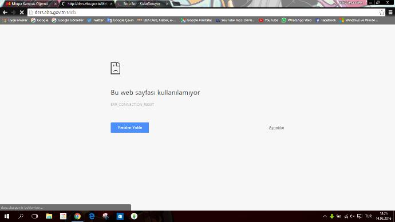Screen dimensions: 395x222
Task: Open the Twitter bookmark
Action: 96,20
